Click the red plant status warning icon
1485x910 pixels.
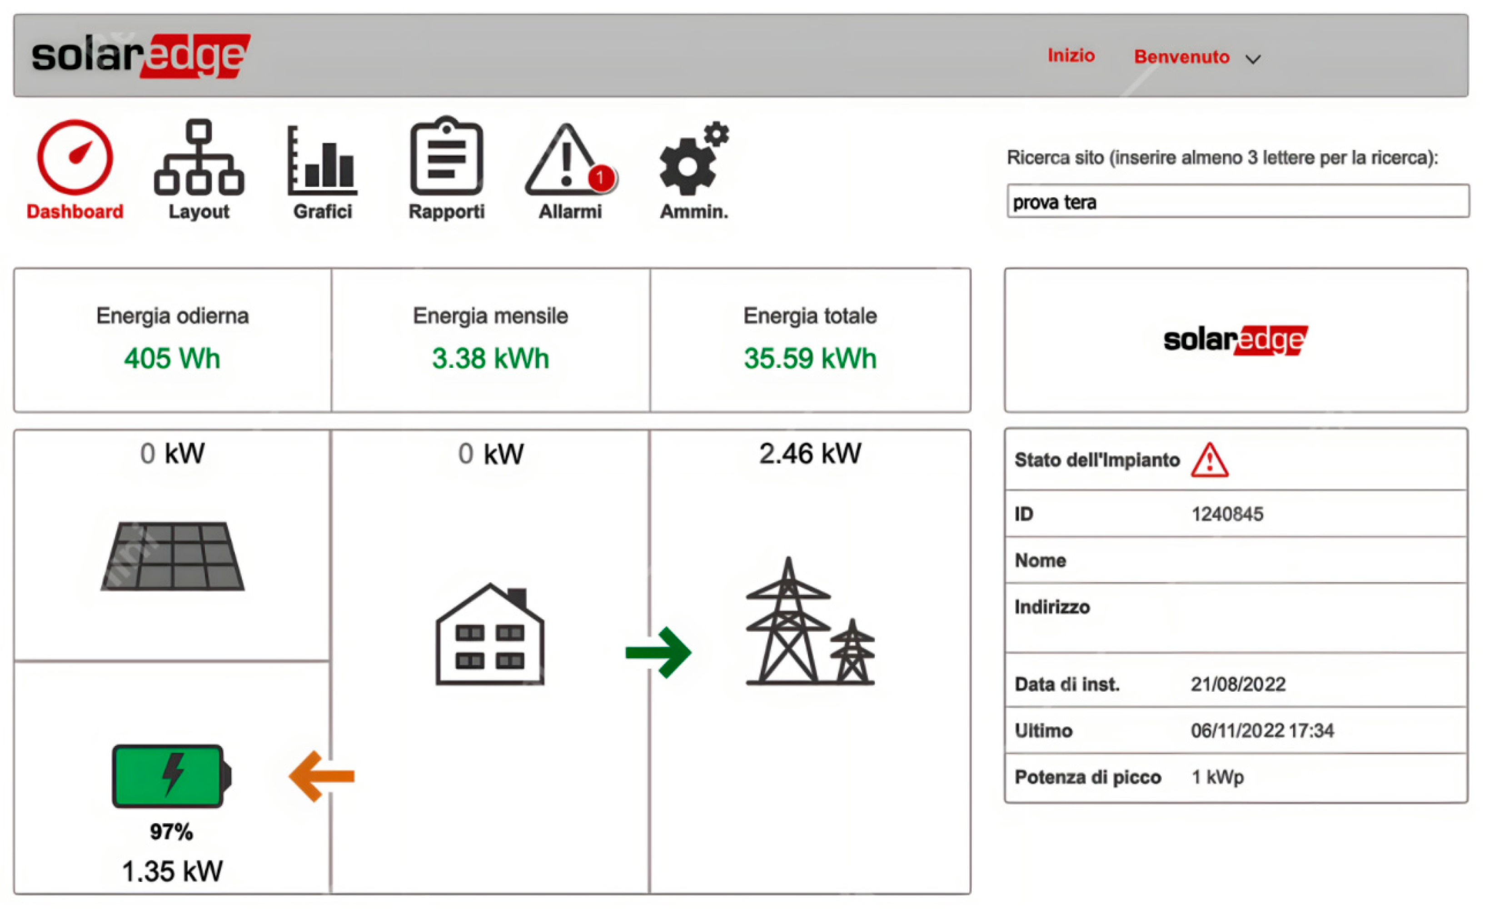(1209, 461)
